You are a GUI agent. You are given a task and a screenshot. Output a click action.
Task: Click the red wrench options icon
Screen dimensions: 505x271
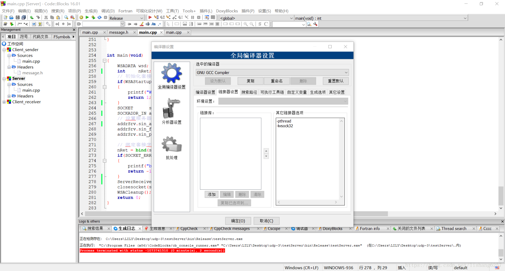click(315, 24)
